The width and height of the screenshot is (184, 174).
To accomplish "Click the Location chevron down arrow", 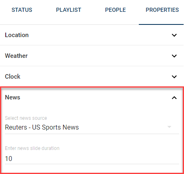I will tap(174, 35).
